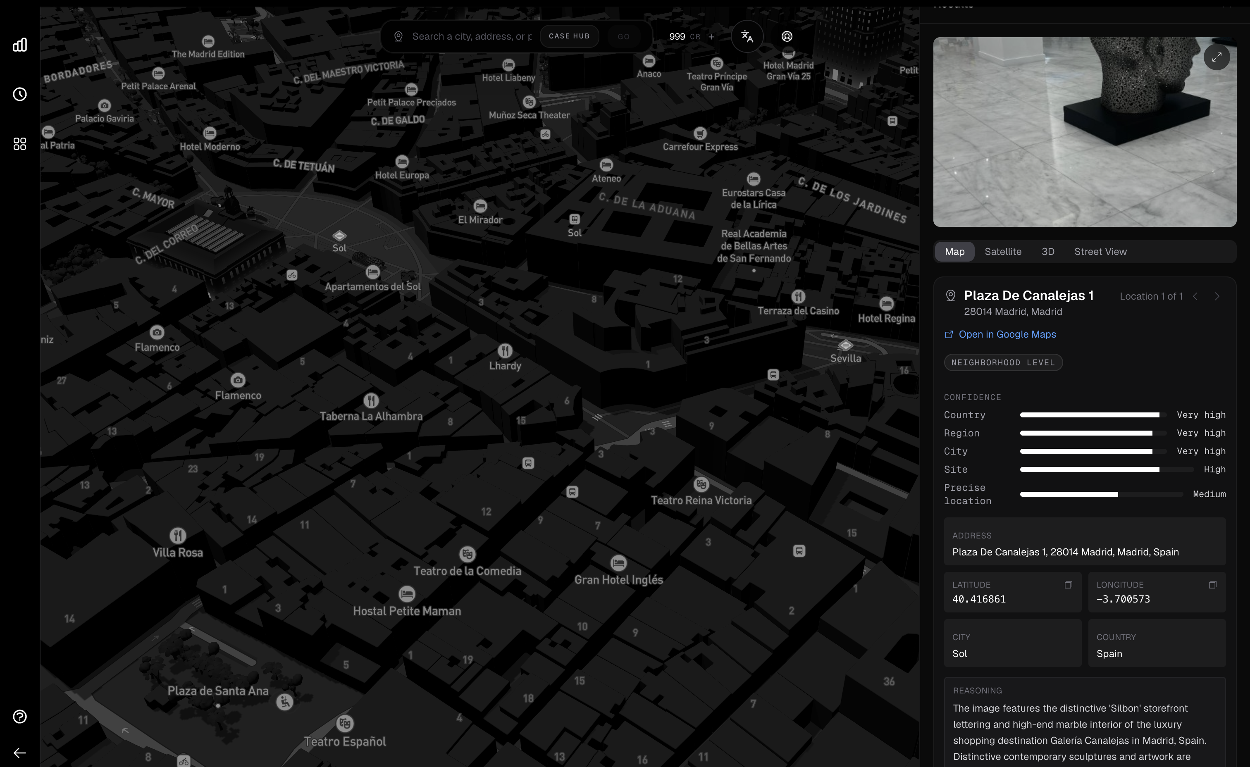Viewport: 1250px width, 767px height.
Task: Click the Location 1 of 1 counter
Action: (x=1150, y=296)
